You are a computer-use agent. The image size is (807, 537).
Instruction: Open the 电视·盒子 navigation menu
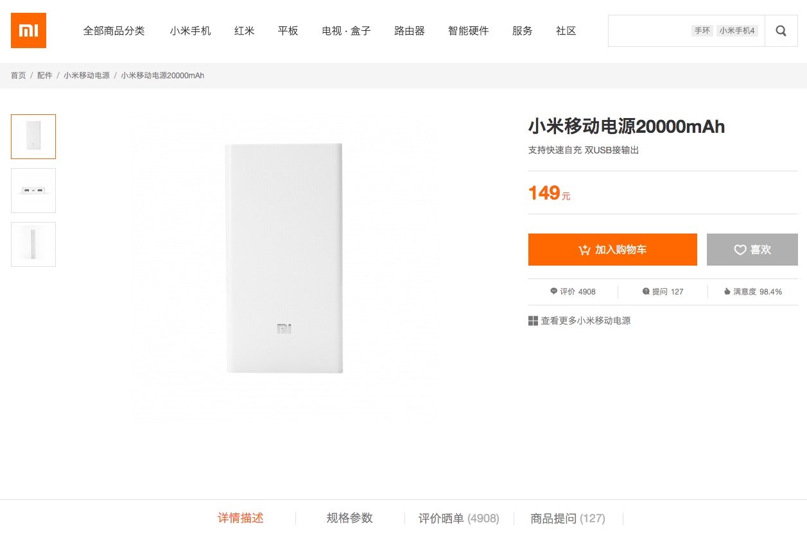click(x=346, y=31)
